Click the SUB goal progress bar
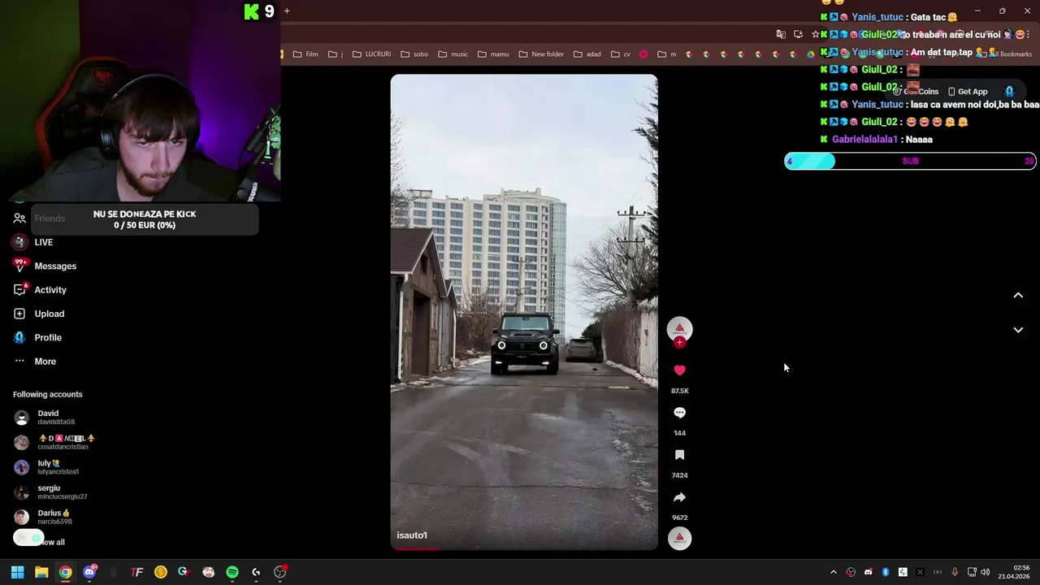 (x=910, y=161)
